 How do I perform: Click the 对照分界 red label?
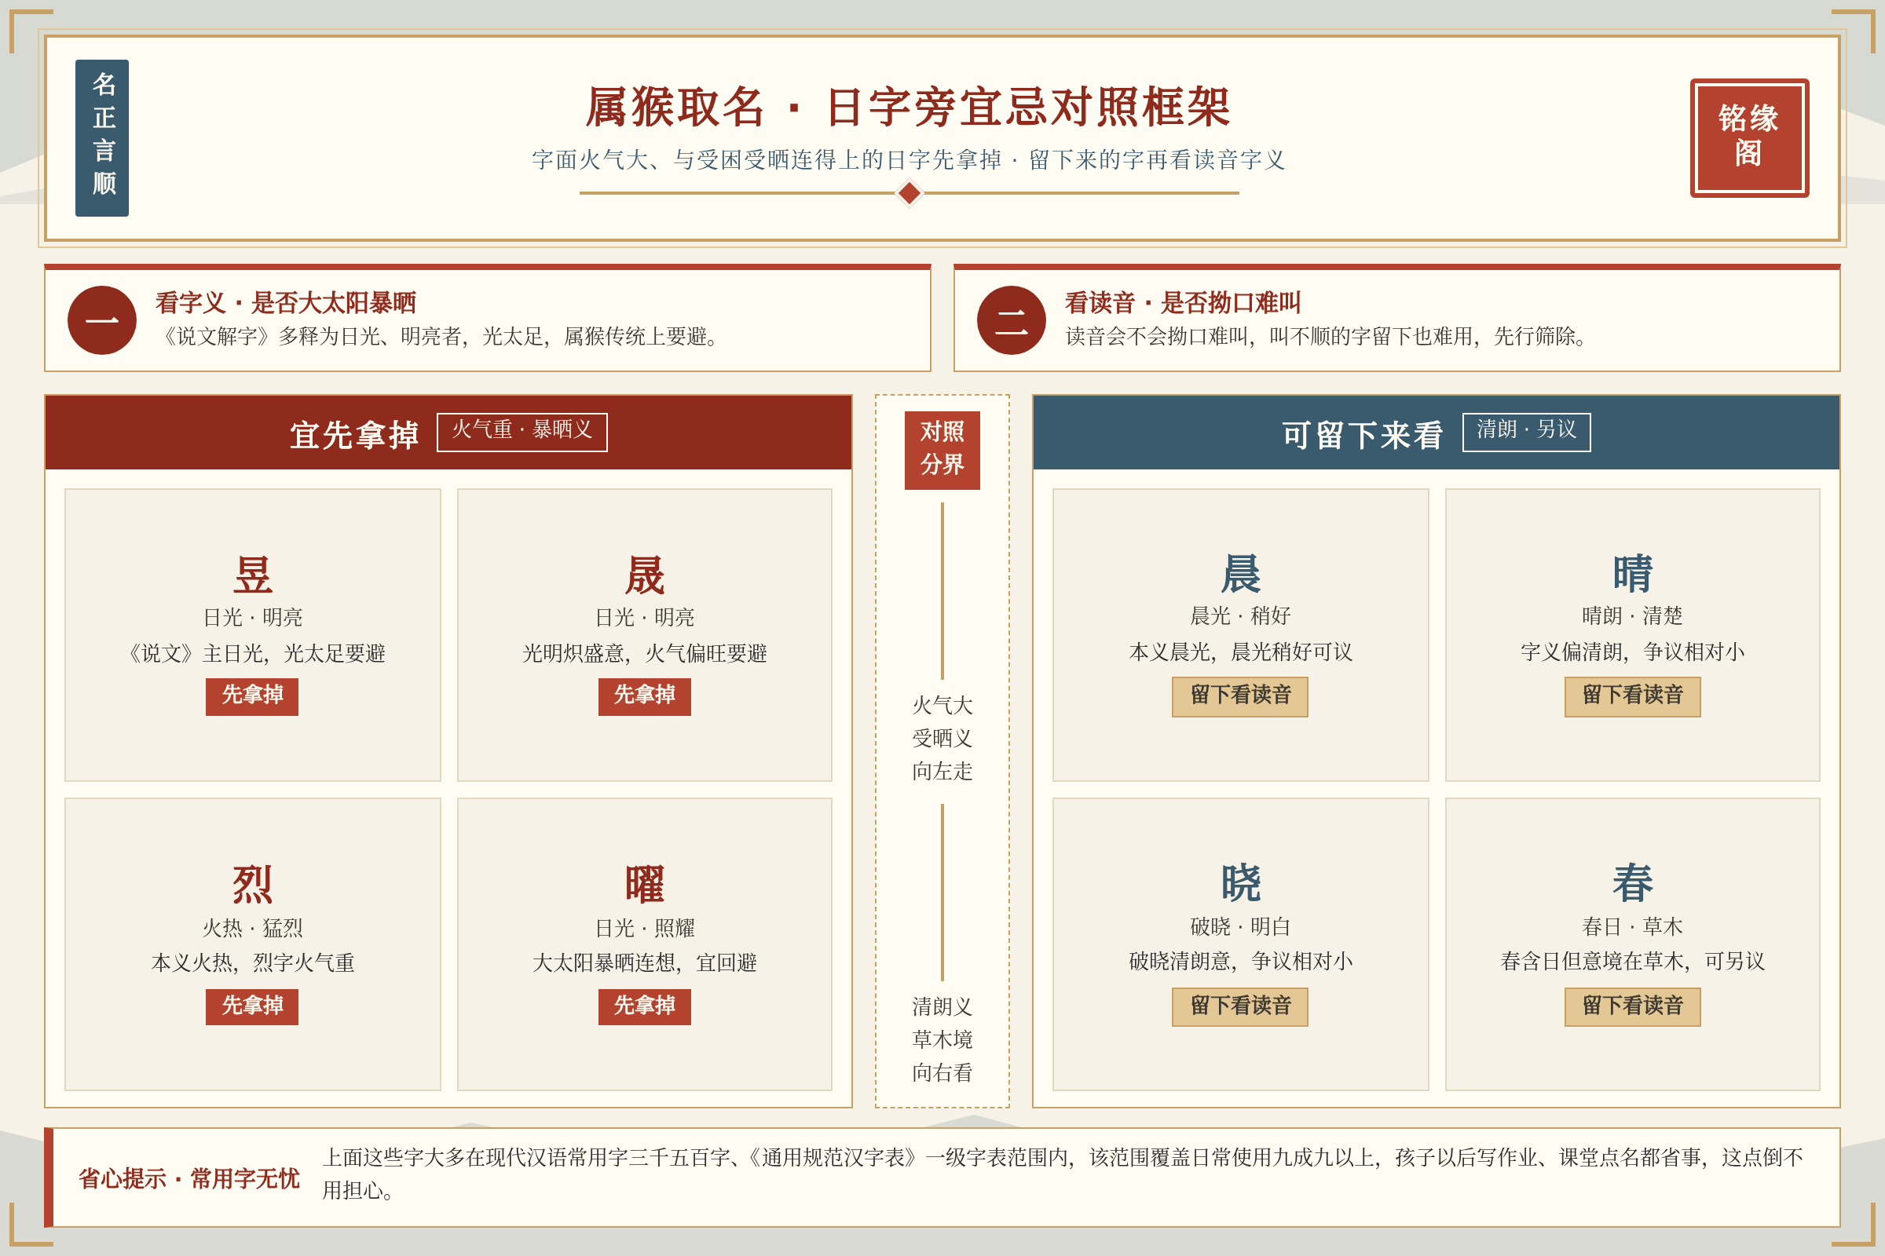942,450
